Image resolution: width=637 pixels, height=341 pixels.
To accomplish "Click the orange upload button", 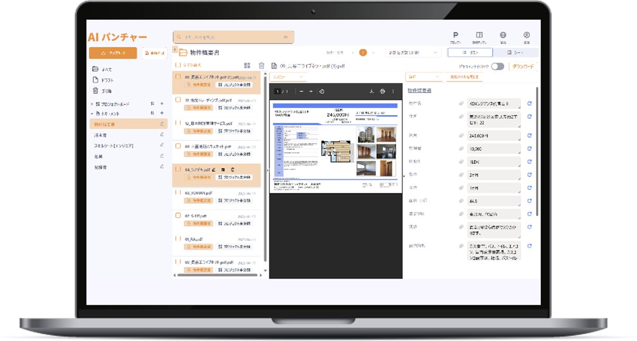I will [113, 53].
